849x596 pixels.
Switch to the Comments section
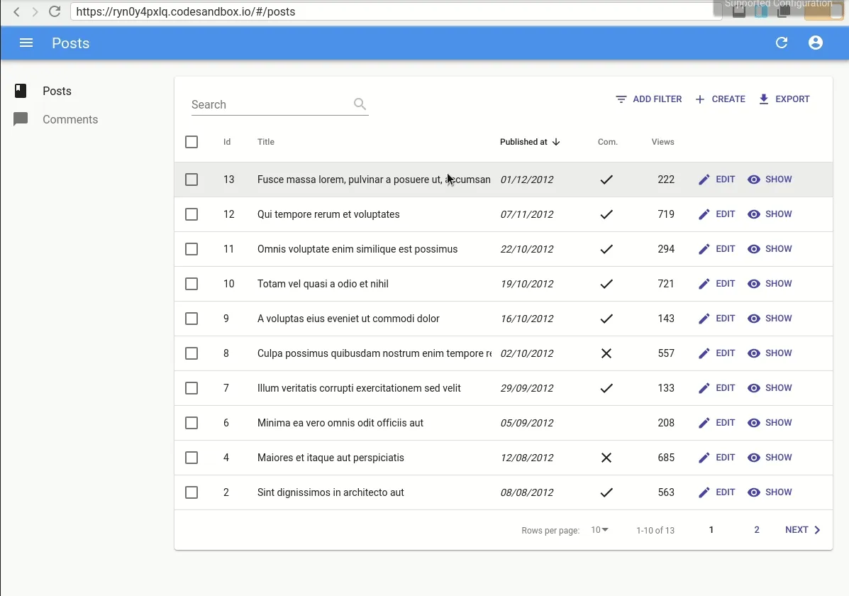(69, 119)
